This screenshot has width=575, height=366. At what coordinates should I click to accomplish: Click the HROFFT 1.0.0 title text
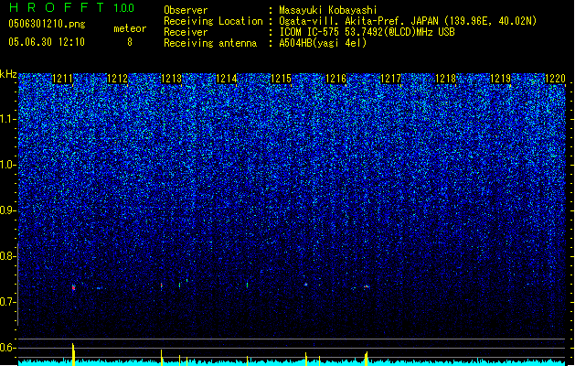(72, 7)
